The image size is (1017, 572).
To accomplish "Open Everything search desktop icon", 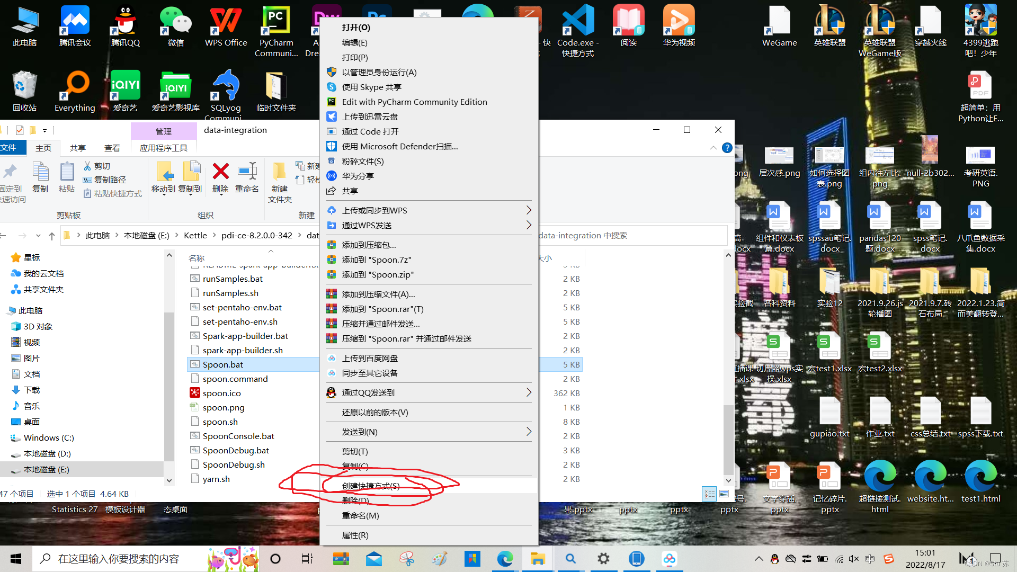I will click(75, 91).
